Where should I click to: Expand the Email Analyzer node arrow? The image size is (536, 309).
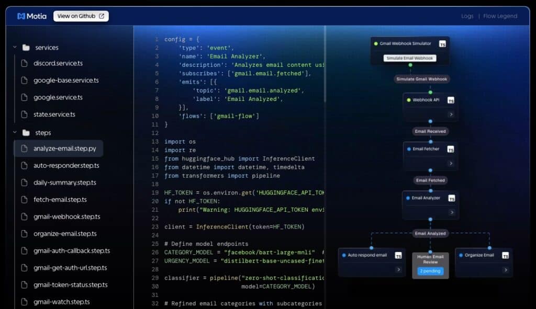[x=451, y=212]
